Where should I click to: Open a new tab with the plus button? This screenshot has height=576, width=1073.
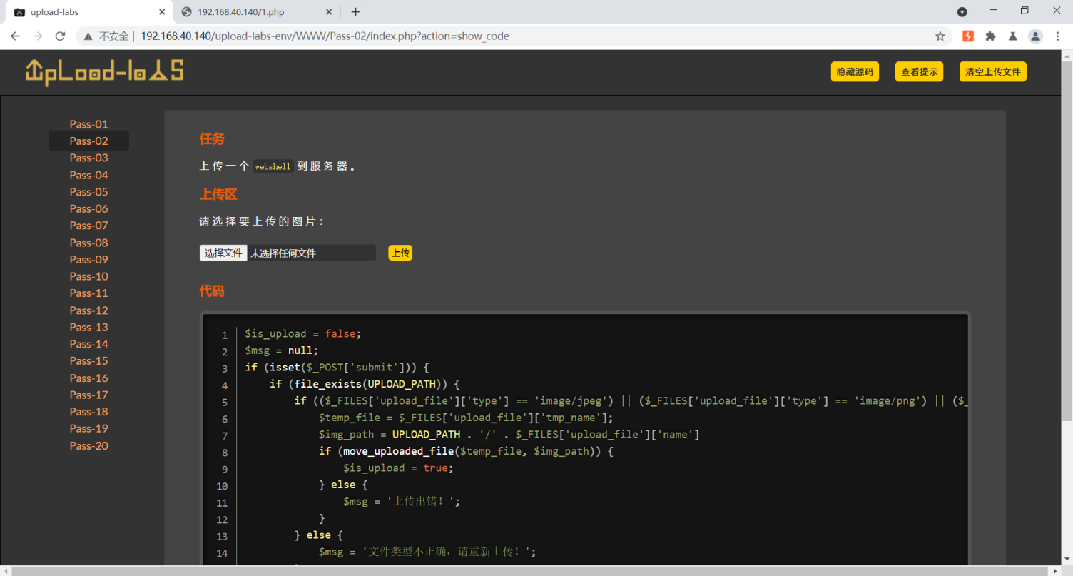click(355, 11)
